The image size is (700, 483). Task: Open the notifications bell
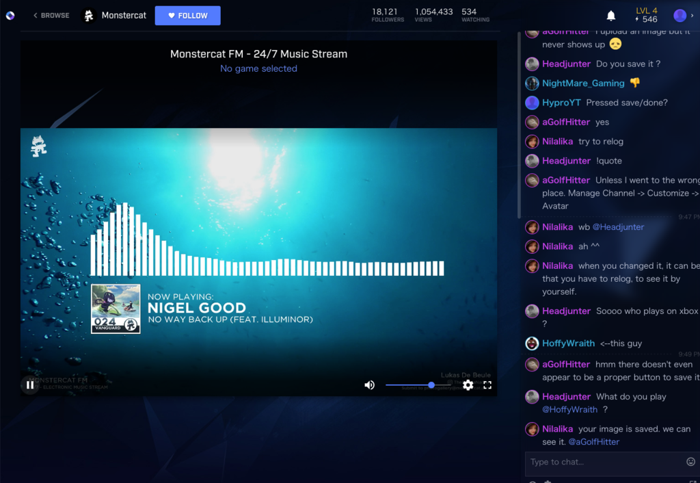(x=610, y=16)
